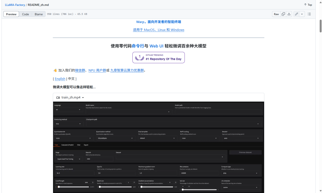
Task: Open GitHub Trending #1 Repository badge
Action: 159,57
